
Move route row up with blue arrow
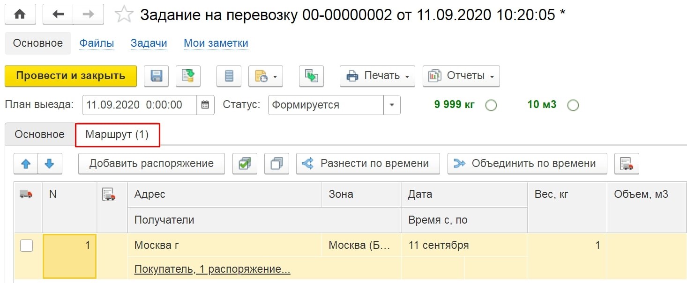[26, 164]
